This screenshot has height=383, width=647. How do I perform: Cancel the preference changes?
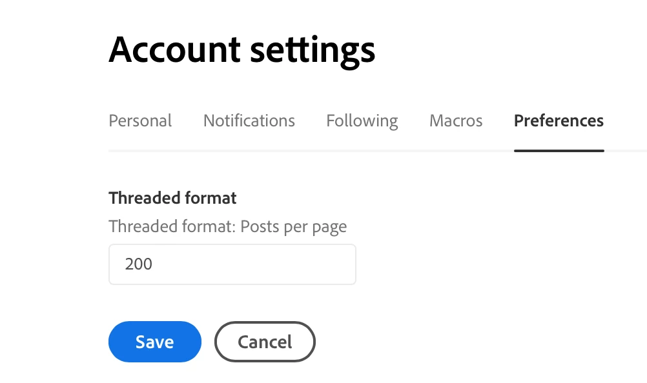coord(265,342)
